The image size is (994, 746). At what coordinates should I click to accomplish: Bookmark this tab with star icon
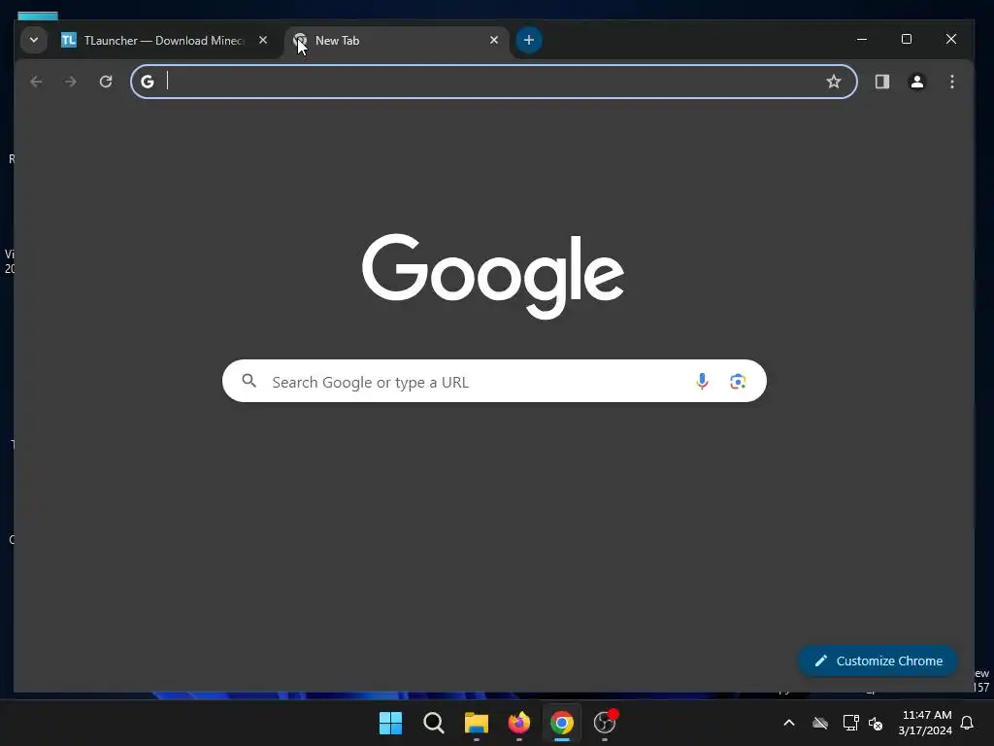pyautogui.click(x=834, y=82)
